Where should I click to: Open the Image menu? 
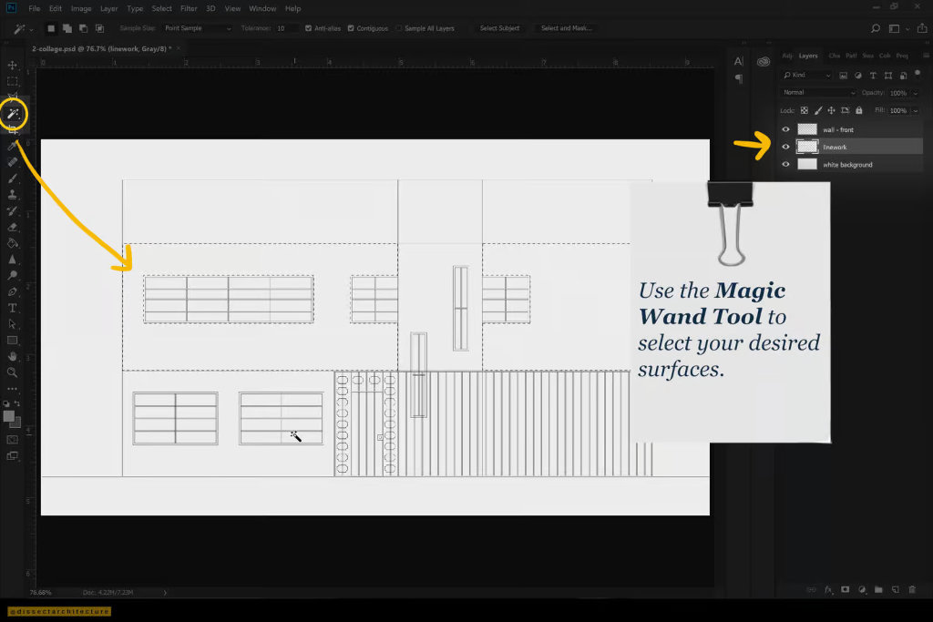tap(81, 8)
